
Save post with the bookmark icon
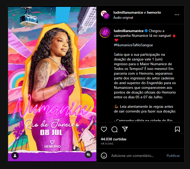coord(177,129)
